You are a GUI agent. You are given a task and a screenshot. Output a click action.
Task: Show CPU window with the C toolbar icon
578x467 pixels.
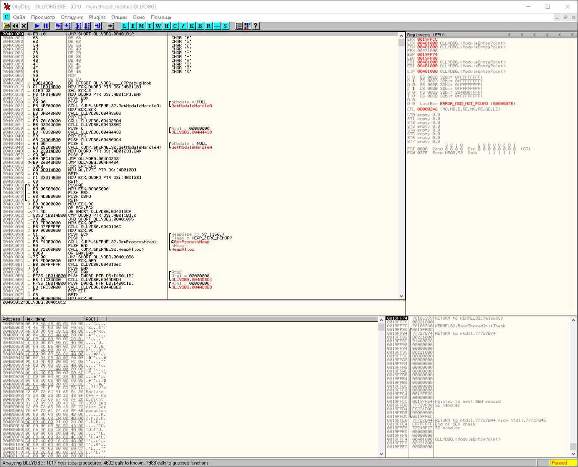(x=175, y=26)
